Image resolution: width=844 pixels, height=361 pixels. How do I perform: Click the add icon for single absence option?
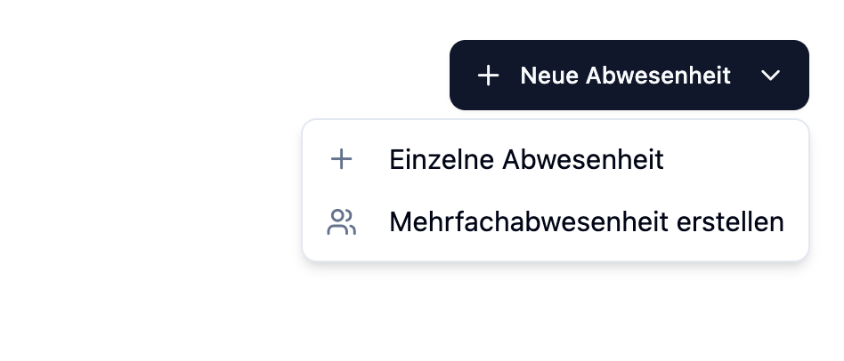pos(341,160)
